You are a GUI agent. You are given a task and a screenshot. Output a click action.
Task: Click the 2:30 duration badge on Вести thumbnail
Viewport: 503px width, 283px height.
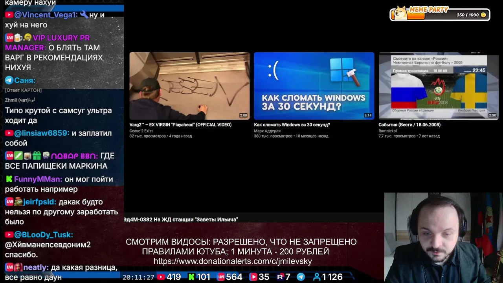click(x=492, y=116)
